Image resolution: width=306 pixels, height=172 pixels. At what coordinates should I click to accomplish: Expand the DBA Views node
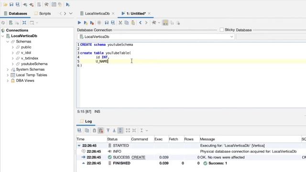pos(8,81)
